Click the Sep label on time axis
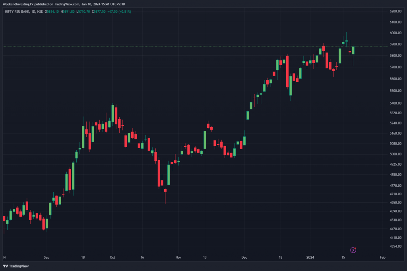The height and width of the screenshot is (271, 407). tap(47, 257)
